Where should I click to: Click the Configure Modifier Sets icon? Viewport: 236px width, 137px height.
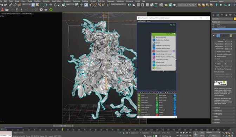(x=231, y=36)
